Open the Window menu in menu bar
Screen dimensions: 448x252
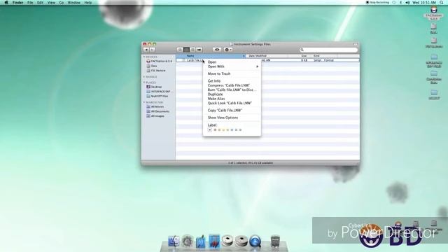[x=73, y=3]
